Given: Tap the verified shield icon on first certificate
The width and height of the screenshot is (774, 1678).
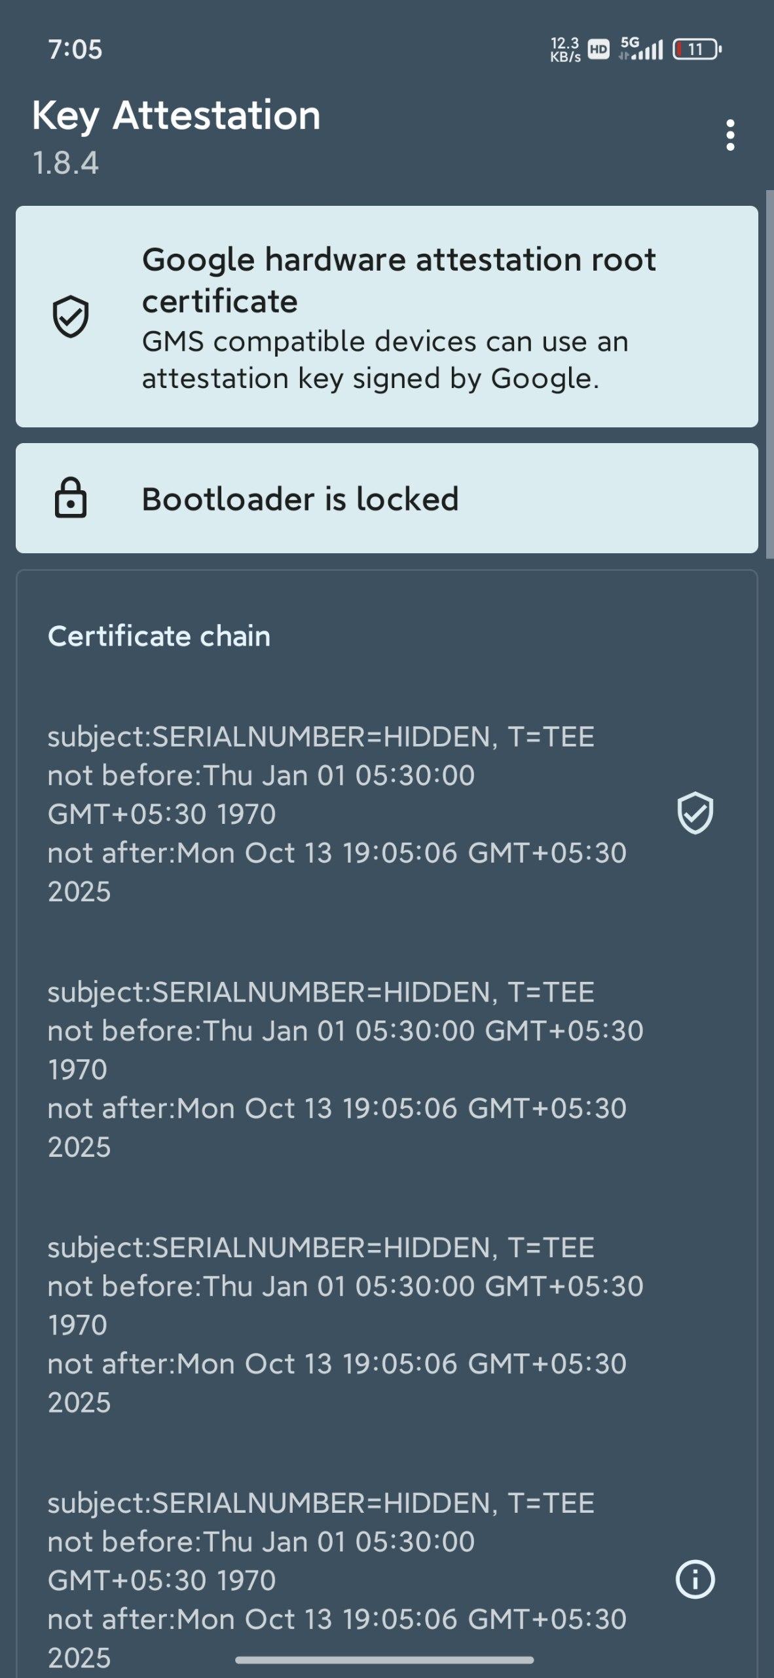Looking at the screenshot, I should coord(695,813).
